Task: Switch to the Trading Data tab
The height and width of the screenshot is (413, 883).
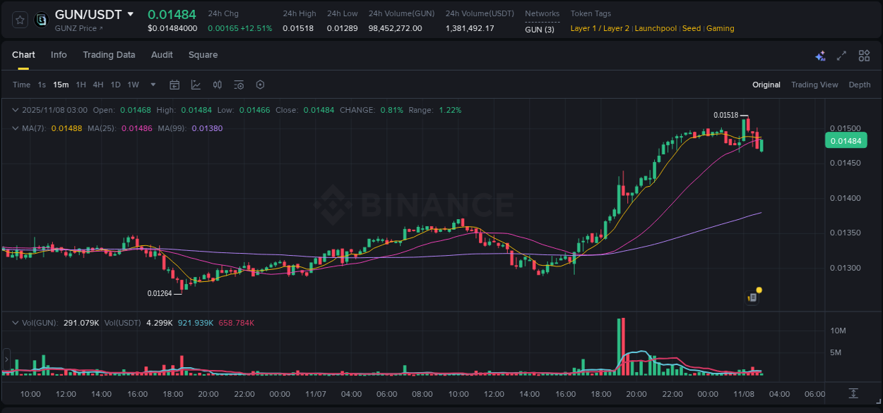Action: pos(109,55)
